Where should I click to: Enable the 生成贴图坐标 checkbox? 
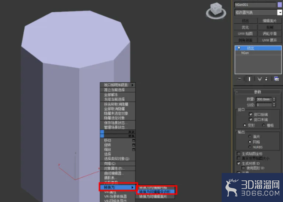(x=238, y=154)
